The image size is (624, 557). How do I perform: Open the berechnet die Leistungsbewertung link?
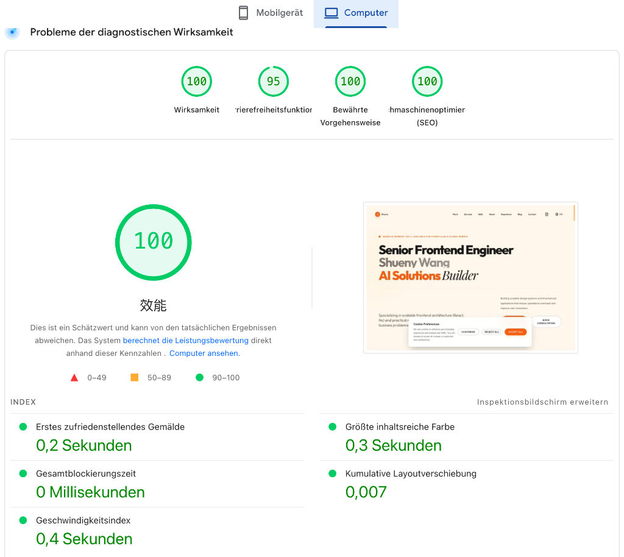185,341
